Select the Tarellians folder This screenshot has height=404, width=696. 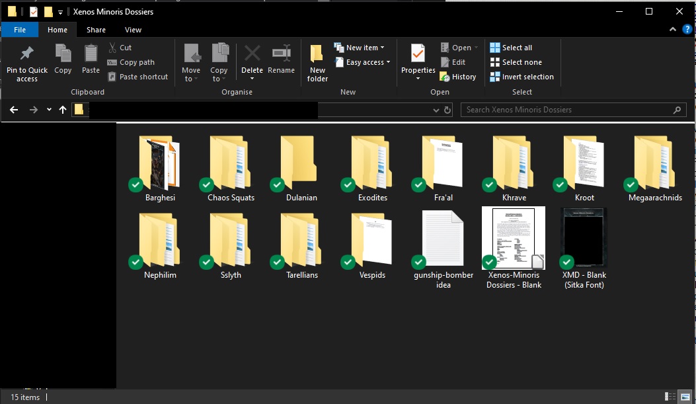pyautogui.click(x=301, y=246)
